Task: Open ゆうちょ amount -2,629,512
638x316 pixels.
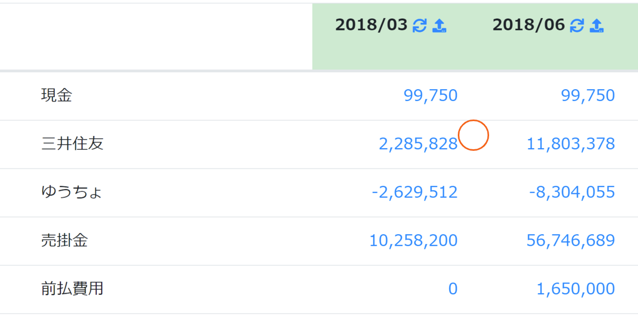Action: pyautogui.click(x=415, y=192)
